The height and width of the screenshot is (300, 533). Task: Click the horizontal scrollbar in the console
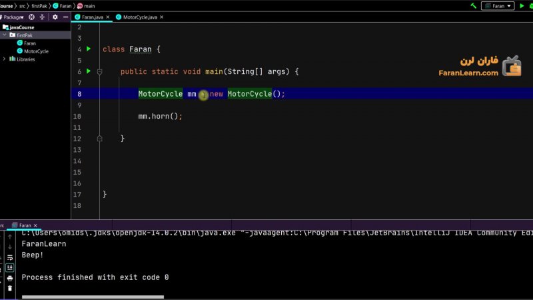[93, 297]
